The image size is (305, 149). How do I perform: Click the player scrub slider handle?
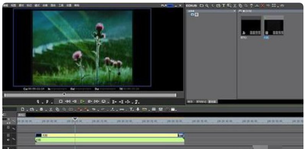point(64,95)
